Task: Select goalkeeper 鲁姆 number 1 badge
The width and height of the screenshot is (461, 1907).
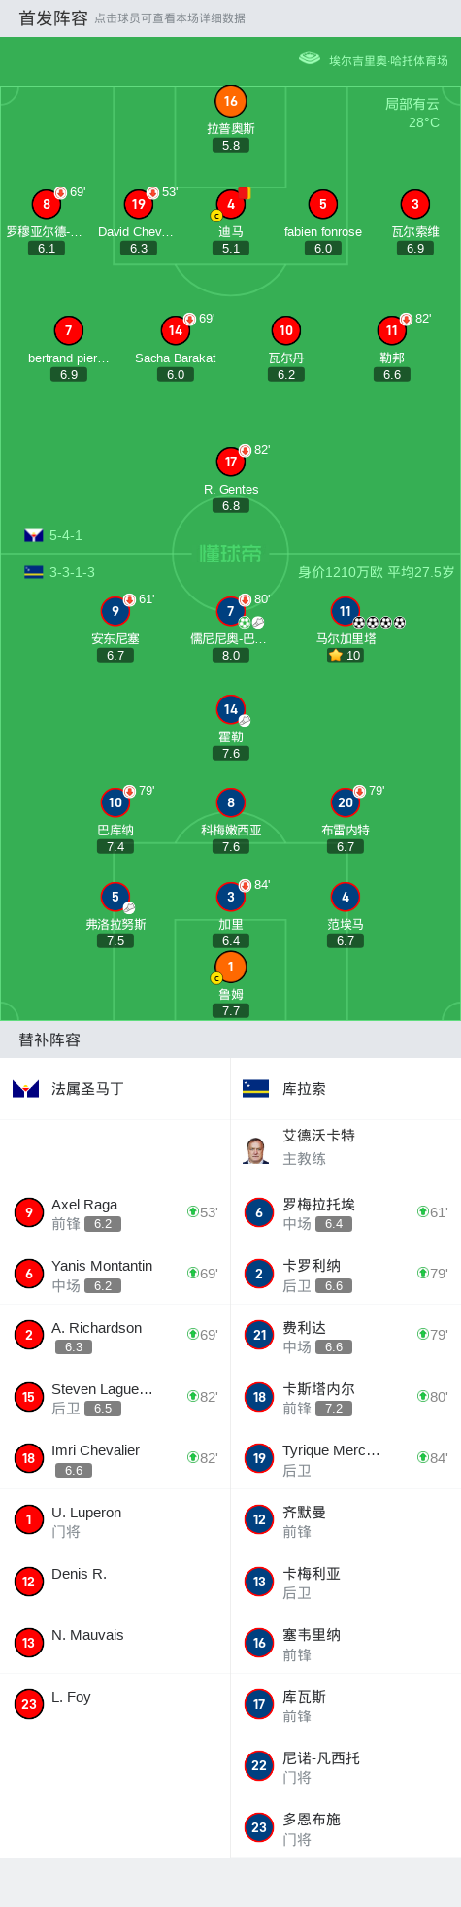Action: pos(230,967)
